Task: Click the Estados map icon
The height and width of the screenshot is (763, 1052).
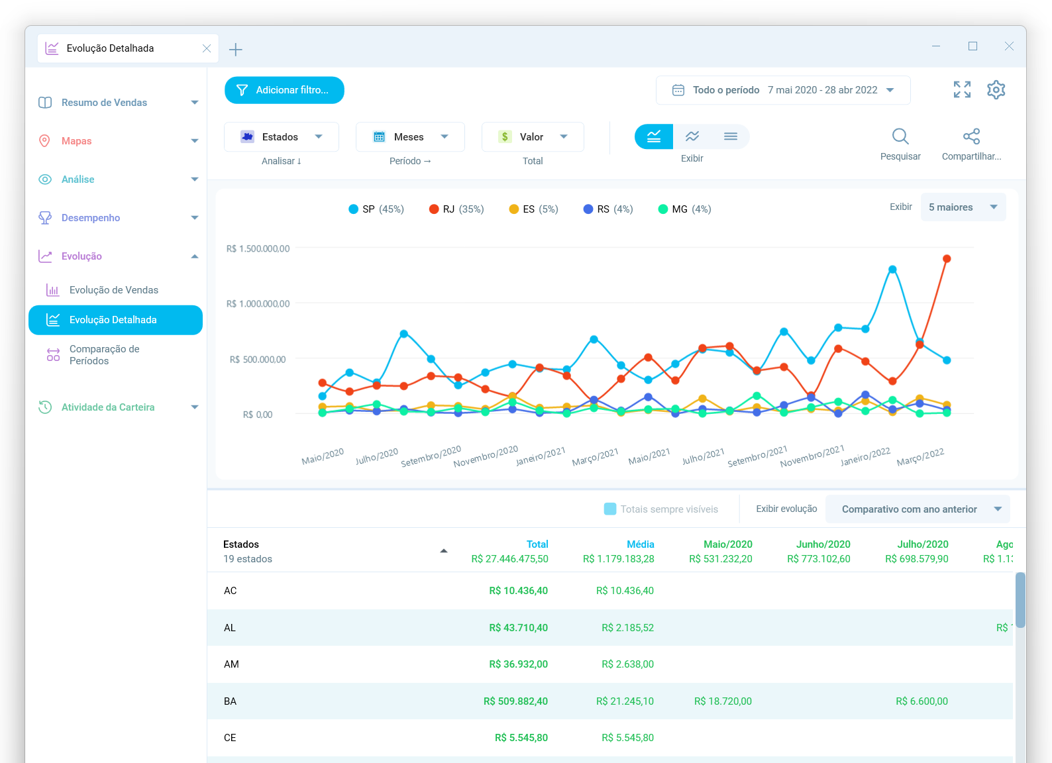Action: tap(247, 137)
